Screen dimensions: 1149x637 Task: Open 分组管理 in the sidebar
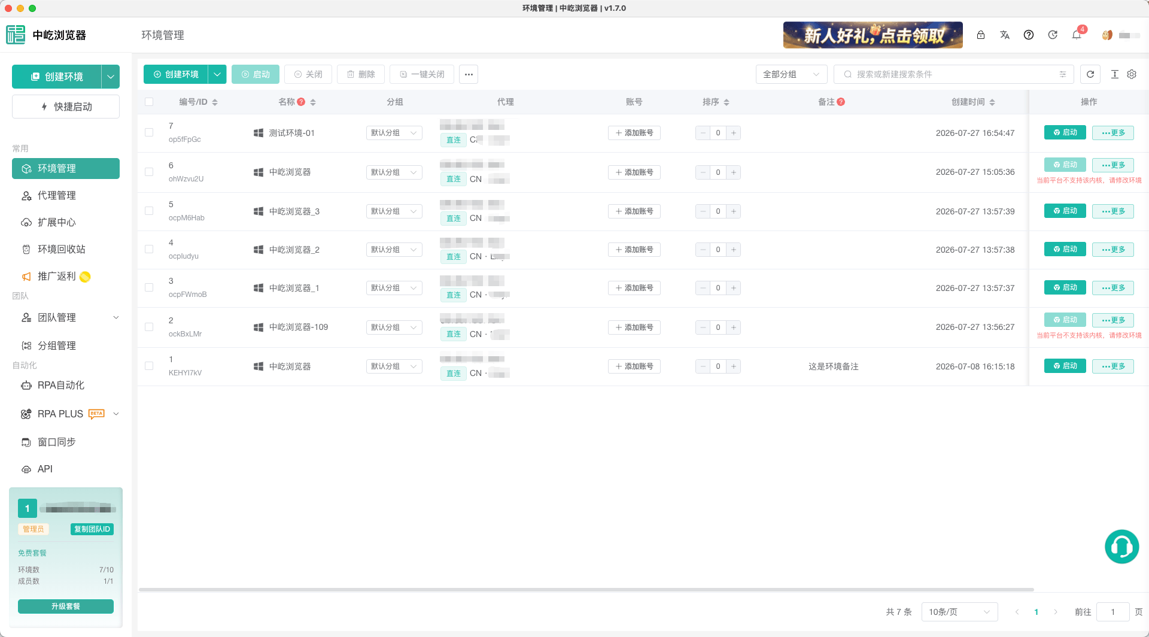point(66,345)
